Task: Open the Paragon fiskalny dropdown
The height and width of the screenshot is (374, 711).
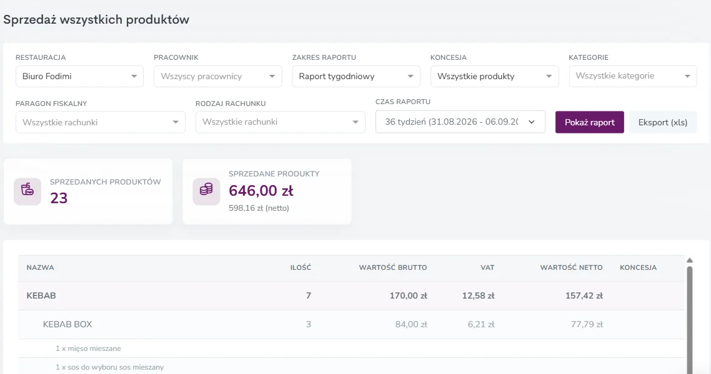Action: [100, 122]
